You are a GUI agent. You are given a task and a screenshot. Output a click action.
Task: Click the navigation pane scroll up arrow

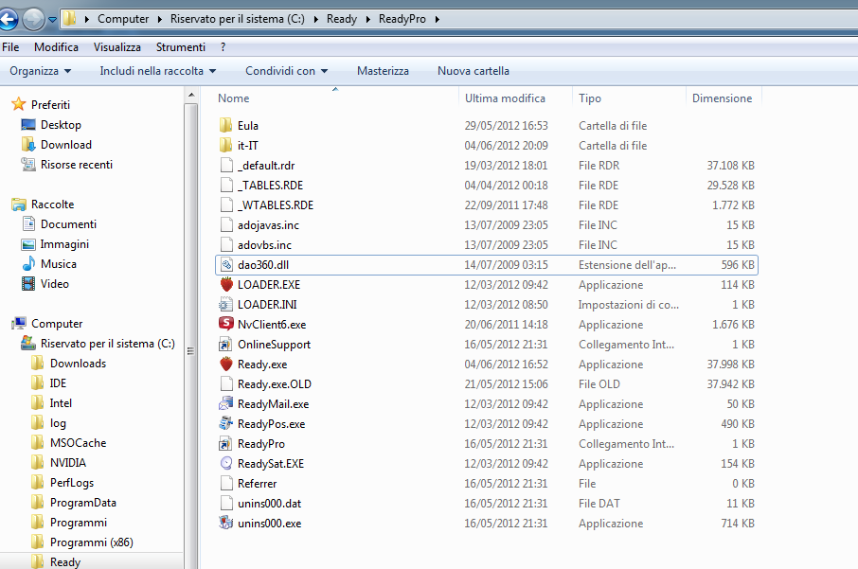(191, 96)
